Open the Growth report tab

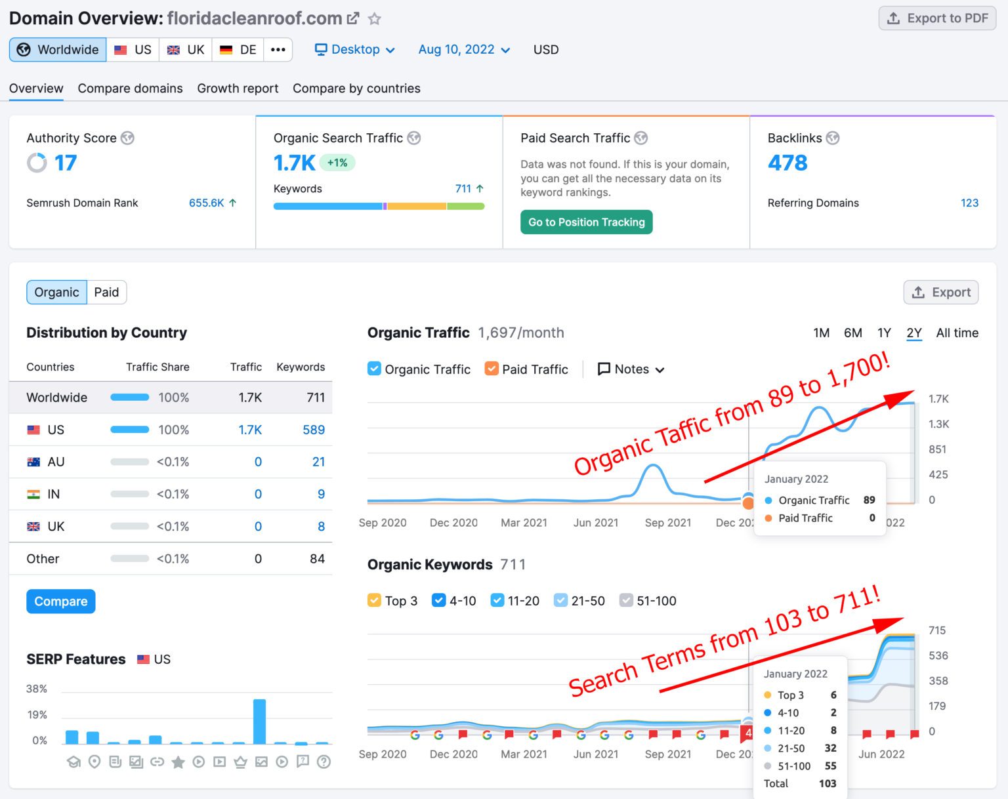[x=238, y=89]
